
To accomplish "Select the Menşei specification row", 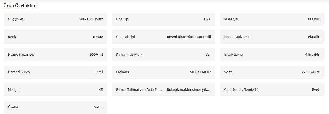I will tap(55, 90).
